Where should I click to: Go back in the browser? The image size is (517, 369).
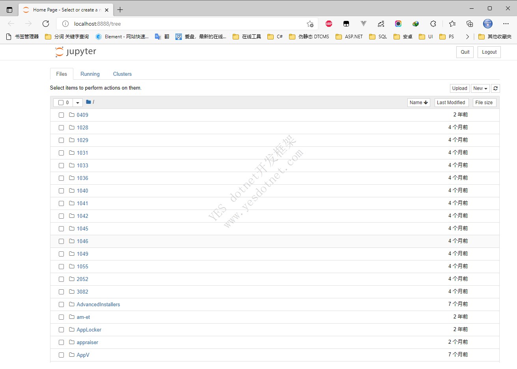click(11, 24)
